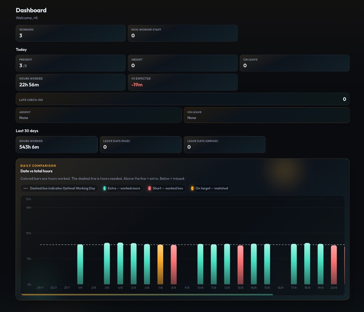Select the bar for 15/8
The width and height of the screenshot is (364, 312).
tap(267, 264)
